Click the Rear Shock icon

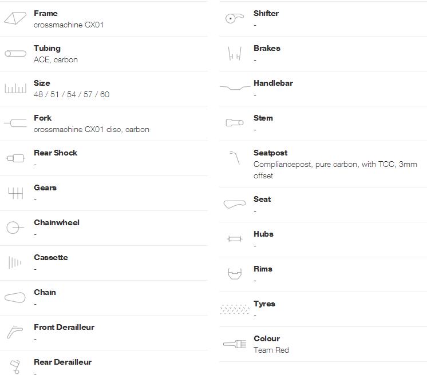15,158
